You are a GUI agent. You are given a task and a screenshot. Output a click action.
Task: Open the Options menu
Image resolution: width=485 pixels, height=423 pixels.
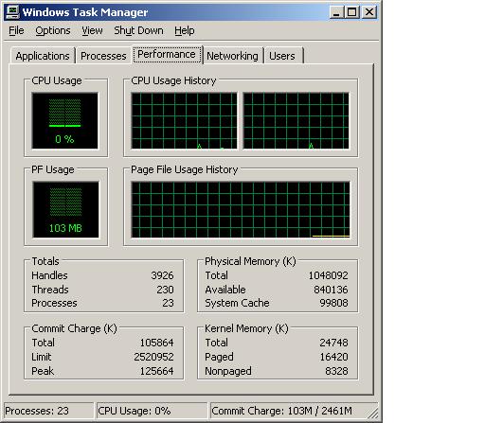[x=53, y=30]
